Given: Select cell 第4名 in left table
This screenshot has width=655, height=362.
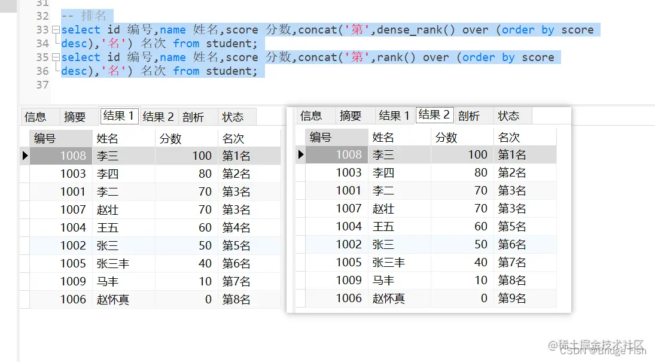Looking at the screenshot, I should pyautogui.click(x=249, y=227).
